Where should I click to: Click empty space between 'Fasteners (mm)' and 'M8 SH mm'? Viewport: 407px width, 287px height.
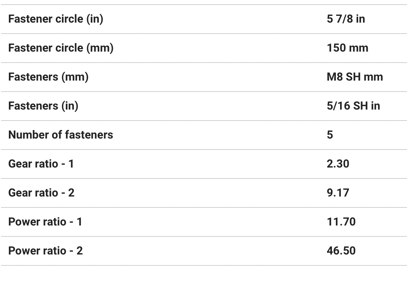click(205, 77)
